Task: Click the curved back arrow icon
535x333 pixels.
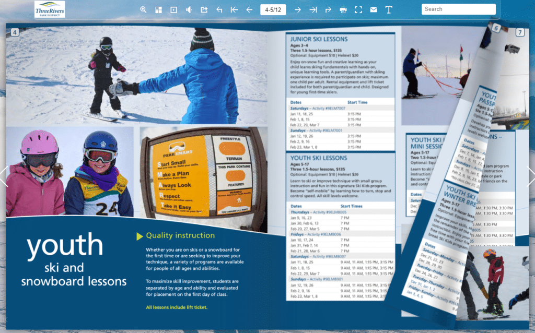Action: [219, 9]
